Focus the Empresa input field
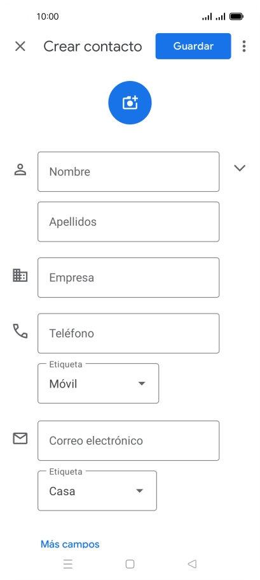The height and width of the screenshot is (580, 260). pyautogui.click(x=128, y=277)
